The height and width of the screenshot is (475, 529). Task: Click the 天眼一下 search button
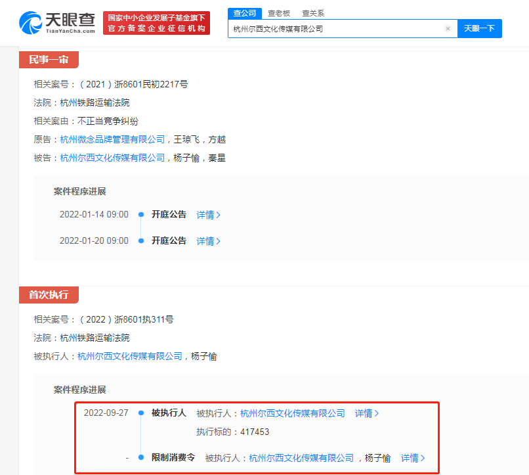pos(479,29)
